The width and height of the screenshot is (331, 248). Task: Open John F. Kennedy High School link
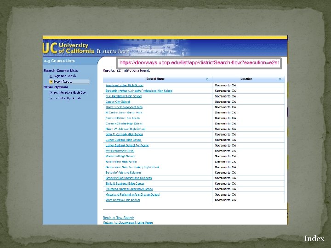[124, 134]
